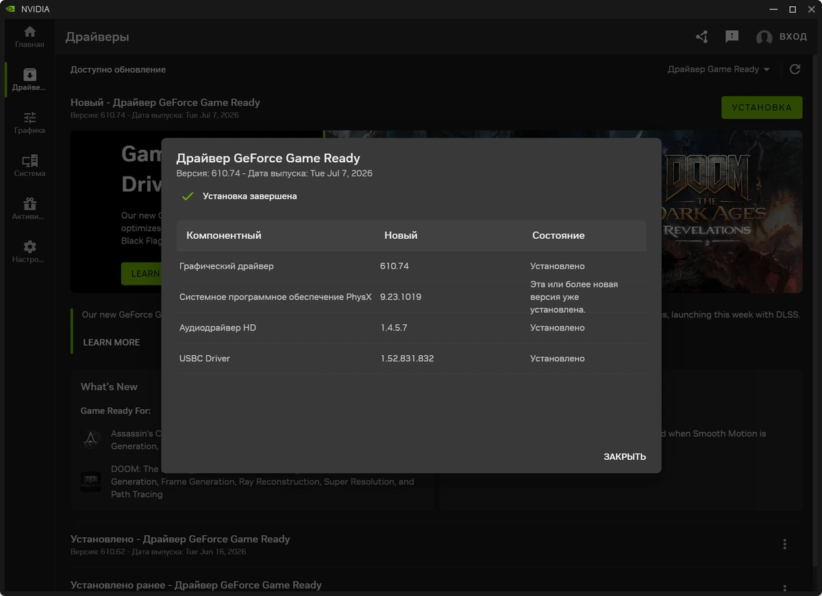
Task: Click the Компонентный column header
Action: (x=224, y=235)
